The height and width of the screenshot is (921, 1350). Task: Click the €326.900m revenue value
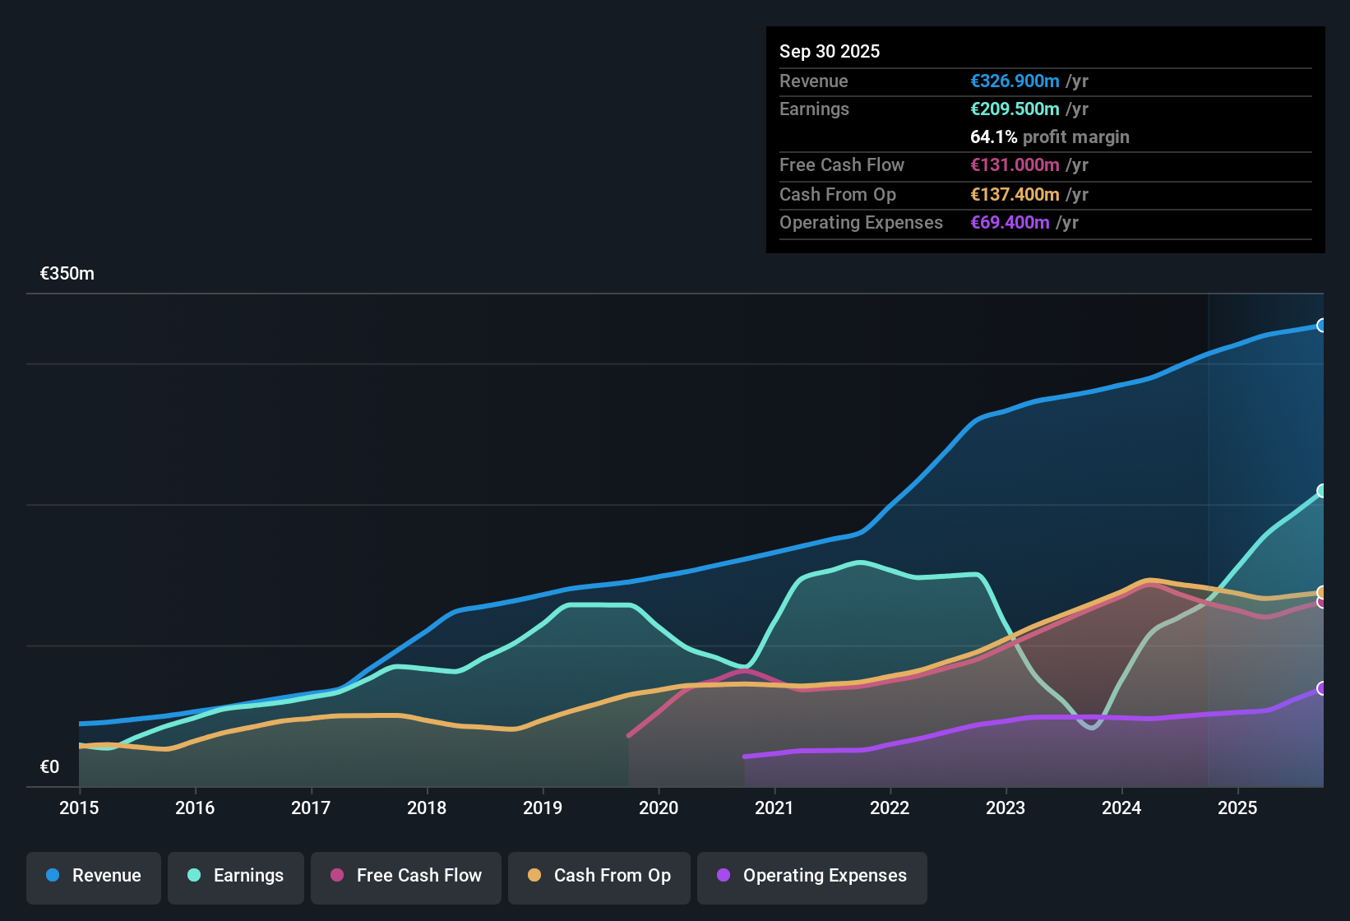(1014, 81)
